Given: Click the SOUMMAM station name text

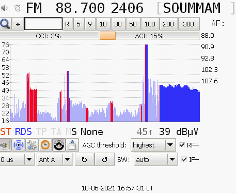Looking at the screenshot, I should point(192,8).
